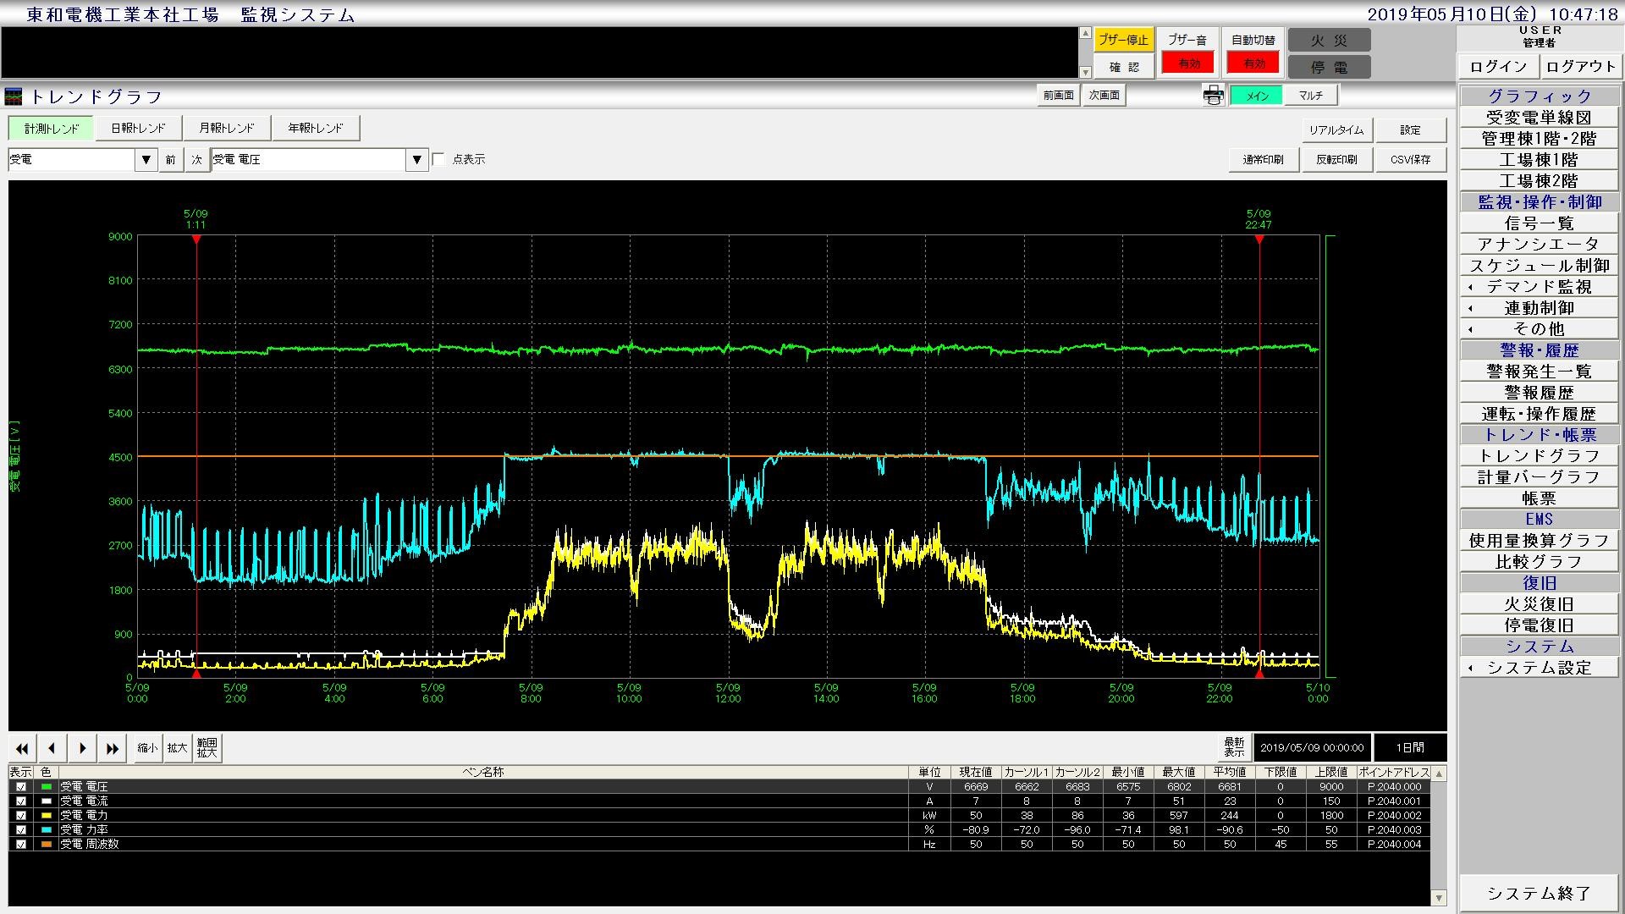This screenshot has width=1625, height=914.
Task: Open 使用量換算グラフ screen
Action: click(x=1539, y=541)
